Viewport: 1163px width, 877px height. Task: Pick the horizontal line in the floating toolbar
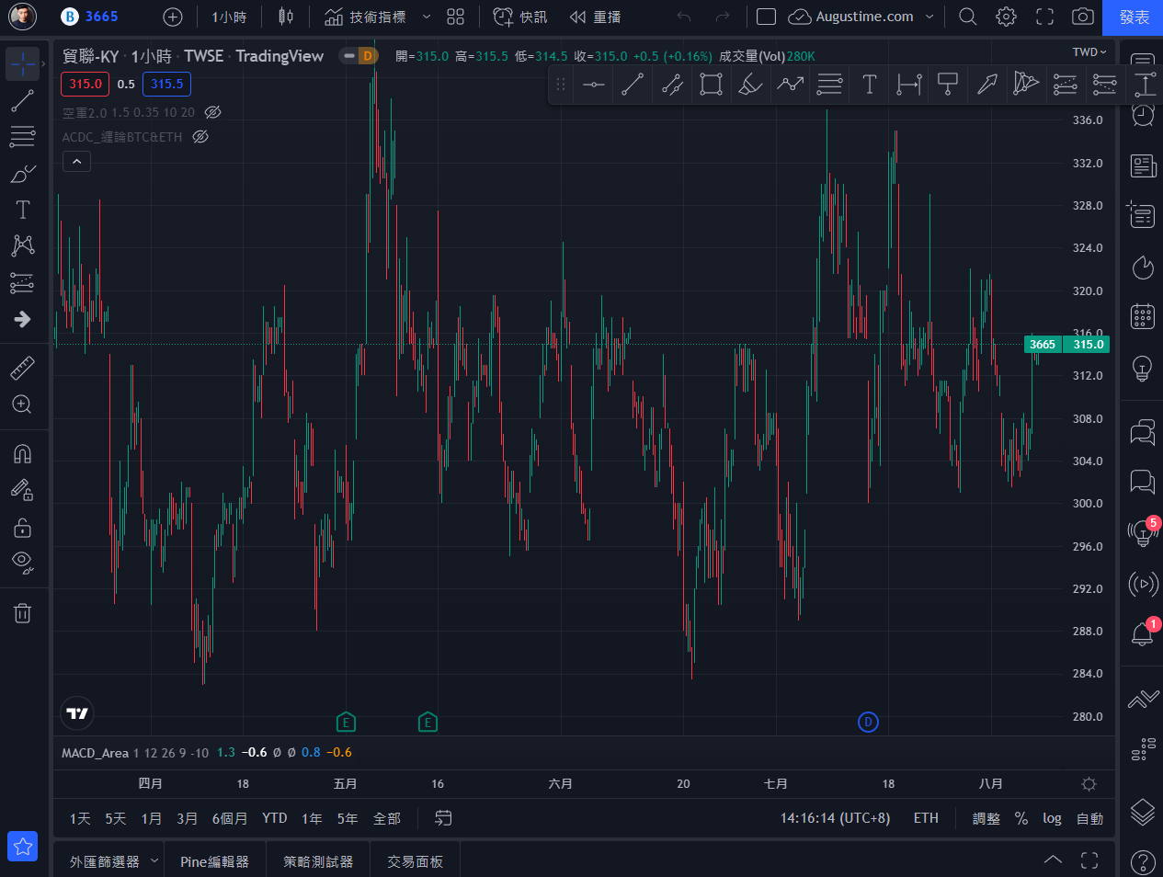pyautogui.click(x=594, y=85)
